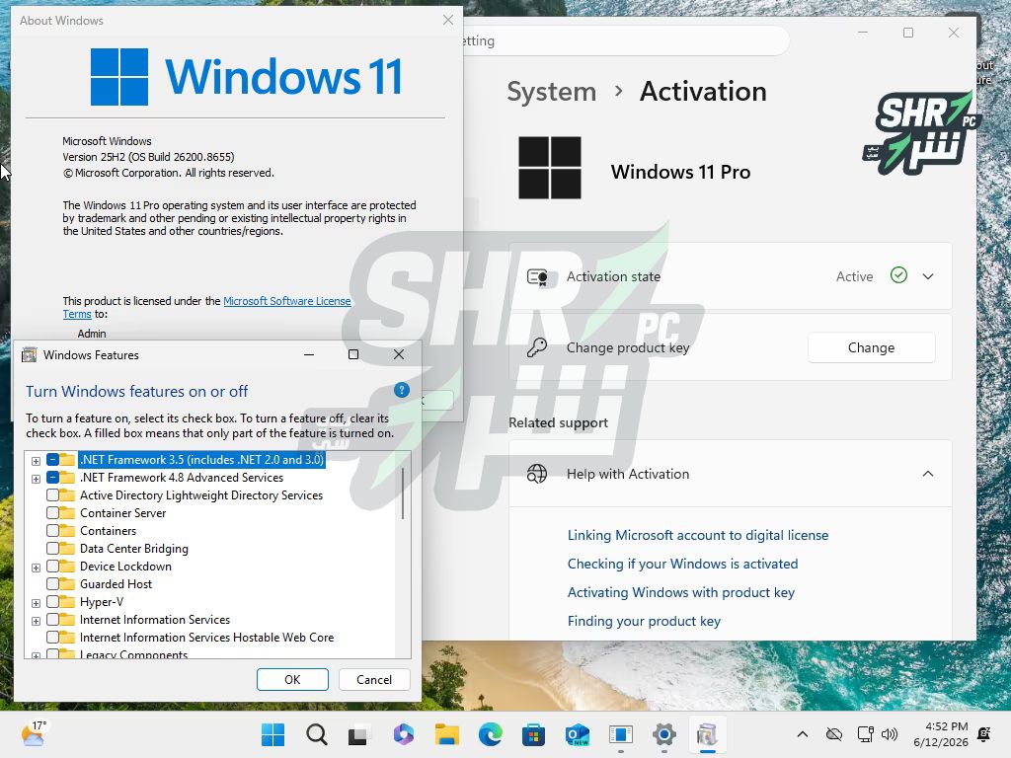This screenshot has width=1011, height=758.
Task: Toggle .NET Framework 4.8 Advanced Services checkbox
Action: [x=53, y=478]
